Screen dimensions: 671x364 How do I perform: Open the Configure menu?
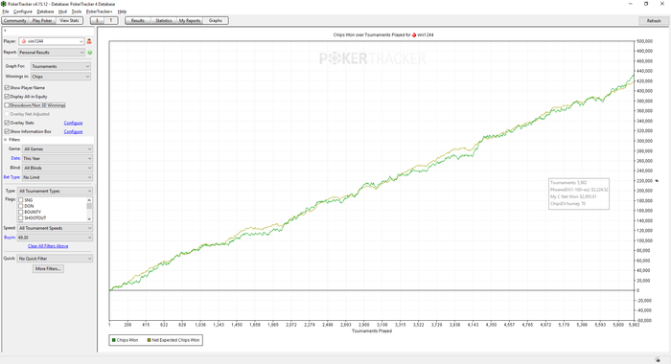pos(23,11)
